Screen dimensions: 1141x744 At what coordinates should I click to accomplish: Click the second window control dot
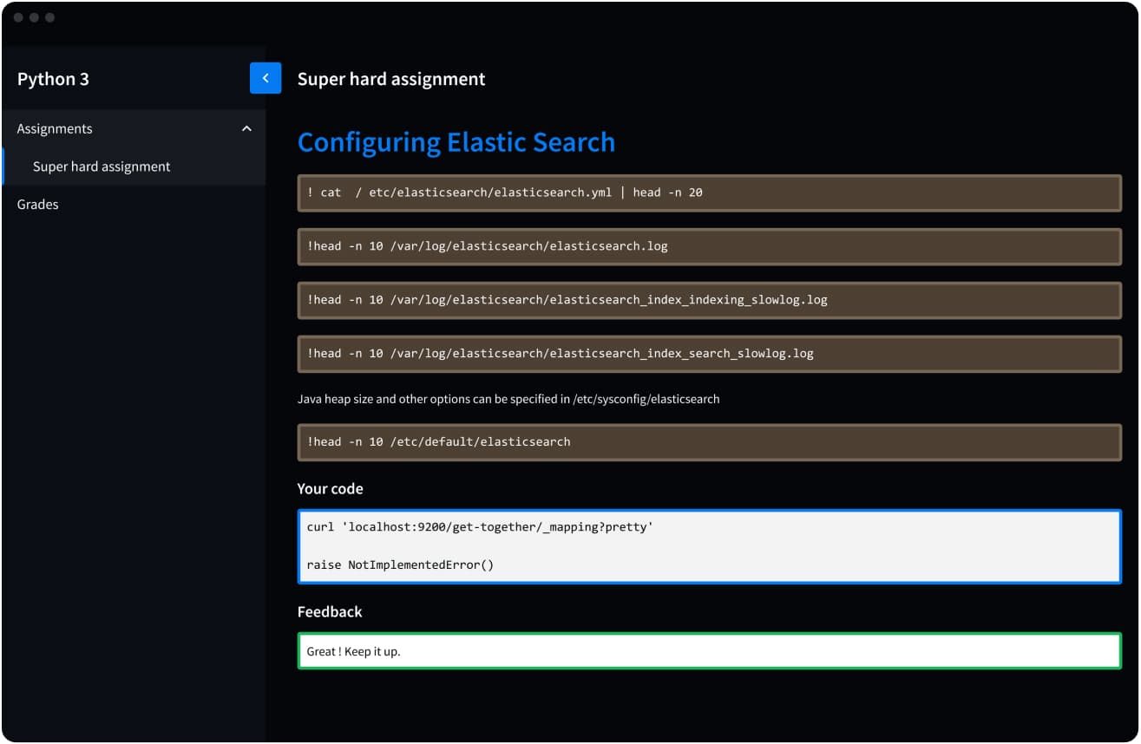pyautogui.click(x=34, y=17)
